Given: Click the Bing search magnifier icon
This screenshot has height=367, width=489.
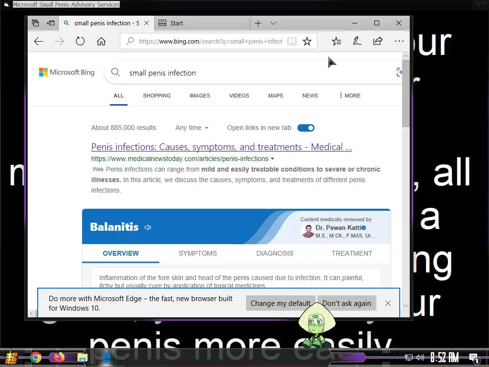Looking at the screenshot, I should tap(116, 73).
